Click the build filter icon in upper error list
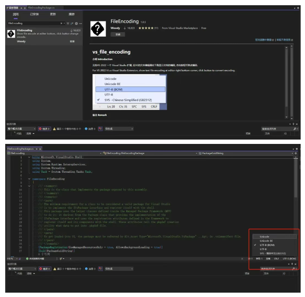305x297 pixels. [x=100, y=129]
